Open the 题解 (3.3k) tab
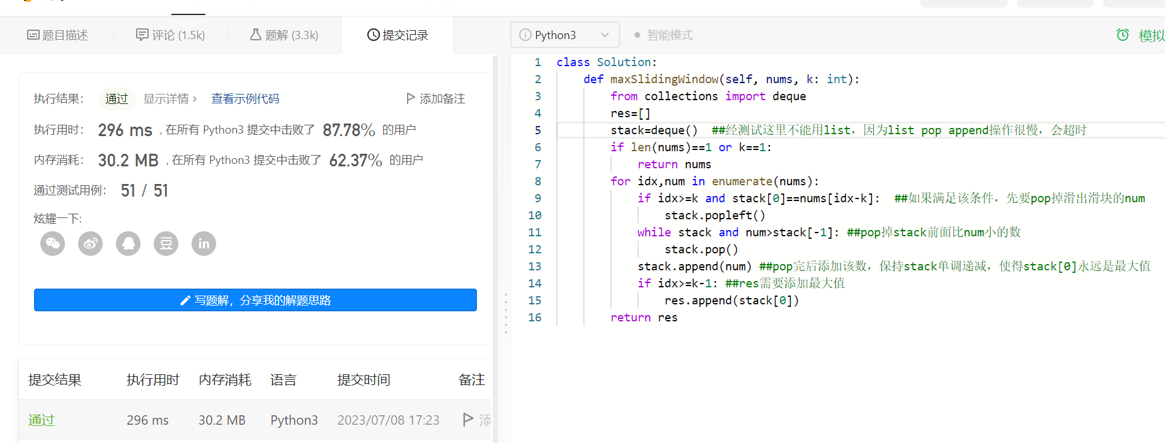Image resolution: width=1165 pixels, height=443 pixels. (284, 35)
